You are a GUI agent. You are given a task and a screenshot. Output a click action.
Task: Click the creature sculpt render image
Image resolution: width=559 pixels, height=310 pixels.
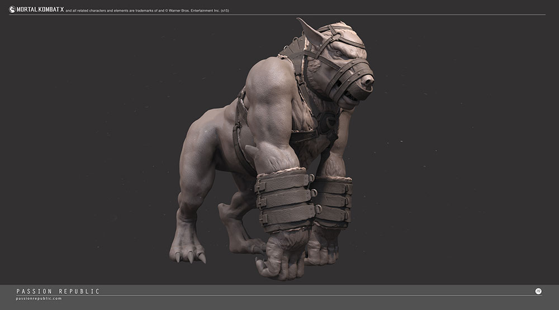click(272, 149)
